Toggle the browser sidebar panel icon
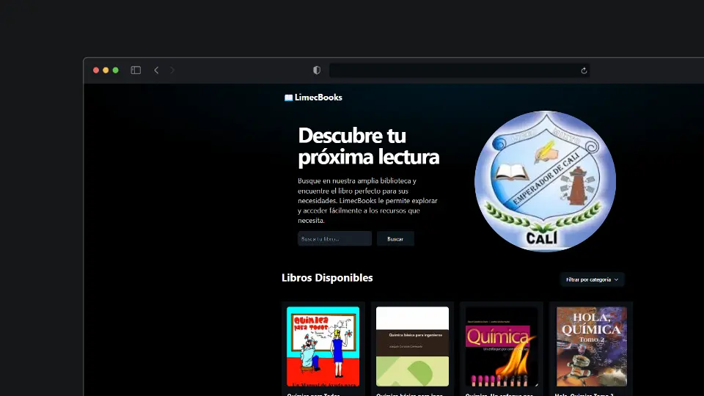Image resolution: width=704 pixels, height=396 pixels. [136, 70]
